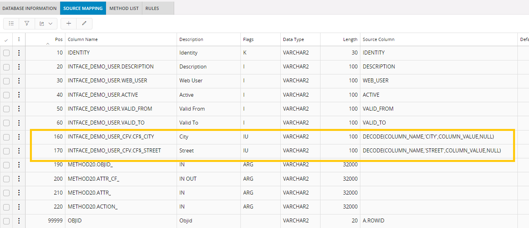Open three-dot menu for OBJID row
This screenshot has height=228, width=529.
point(19,221)
